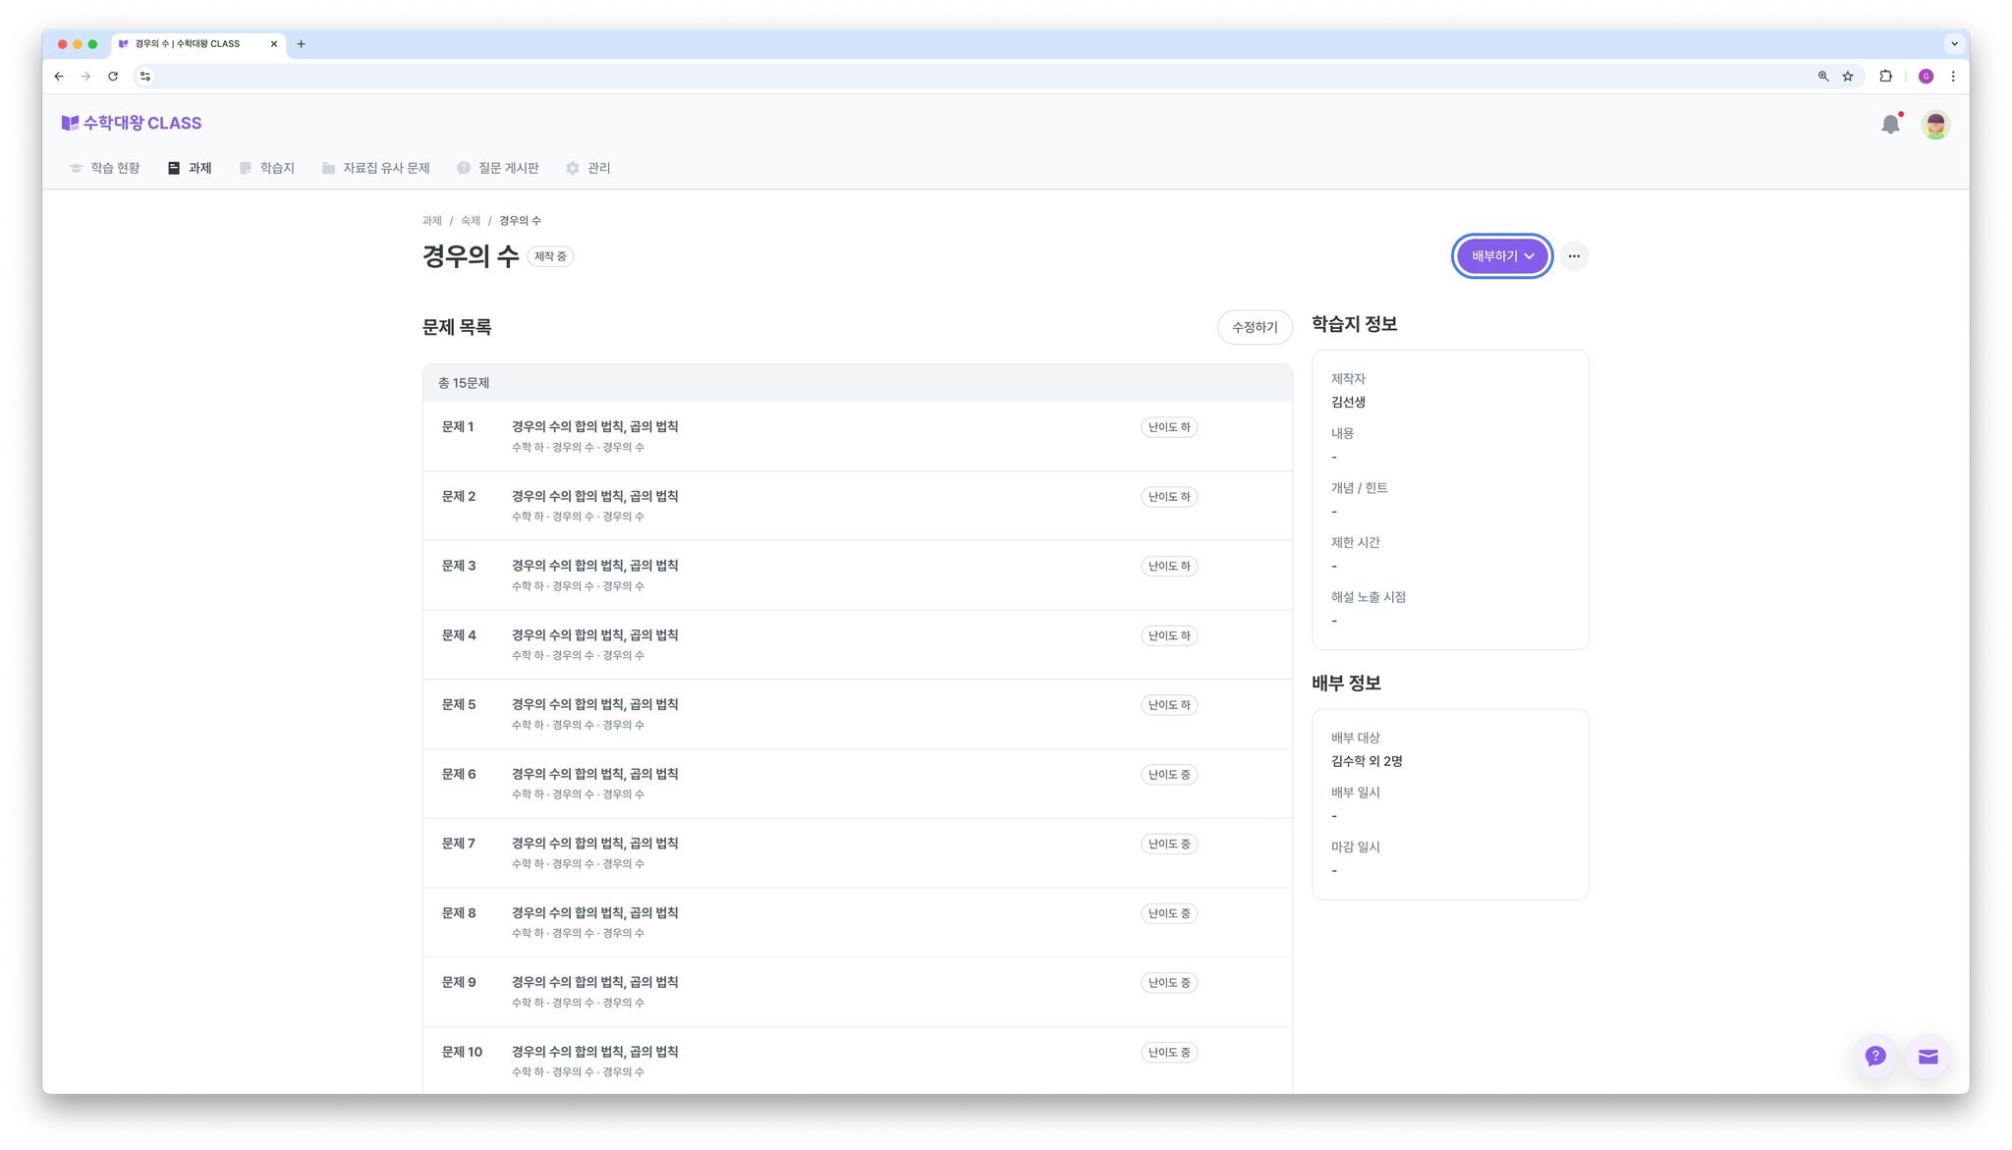Click 난이도 하 badge of 문제 3
Screen dimensions: 2012x1150
pos(1169,566)
